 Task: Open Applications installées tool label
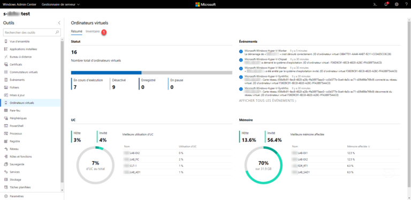(x=24, y=49)
